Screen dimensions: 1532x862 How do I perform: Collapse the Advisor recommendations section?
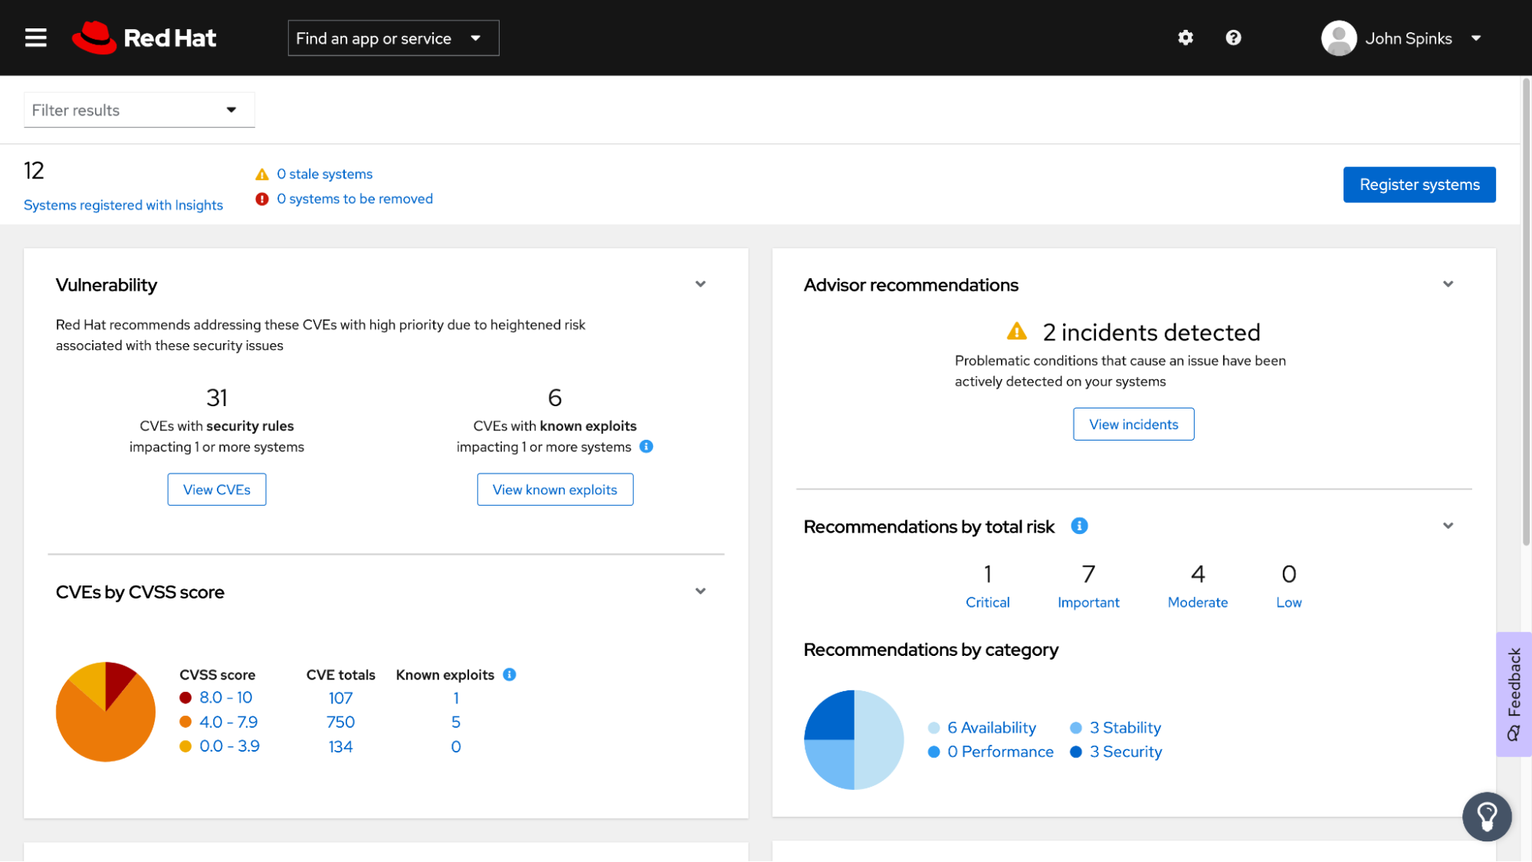pos(1448,284)
